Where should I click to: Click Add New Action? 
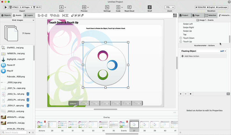[192, 56]
